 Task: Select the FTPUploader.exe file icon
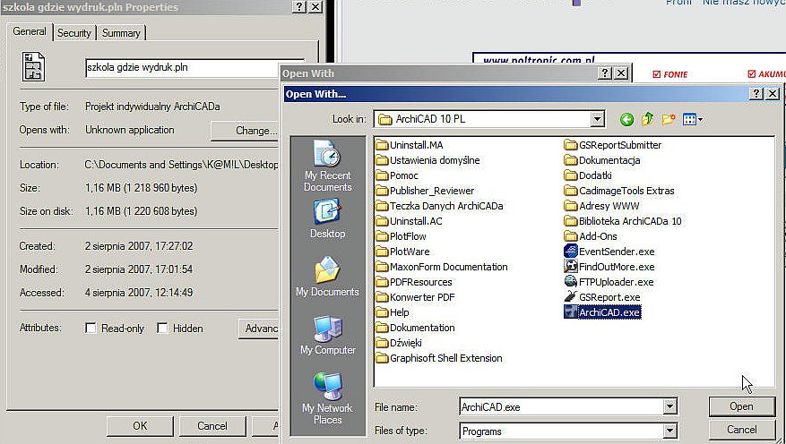[570, 282]
